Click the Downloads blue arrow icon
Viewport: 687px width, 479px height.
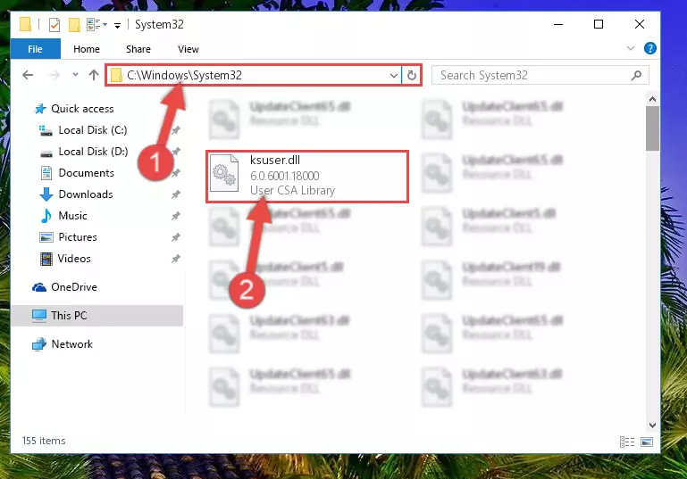coord(46,194)
